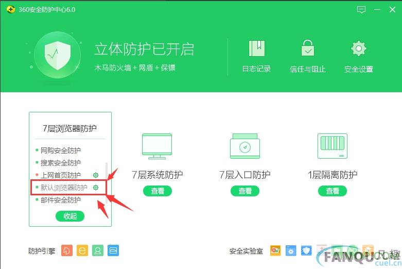This screenshot has height=269, width=402.
Task: Select 上网首页防护 list item
Action: coord(61,175)
